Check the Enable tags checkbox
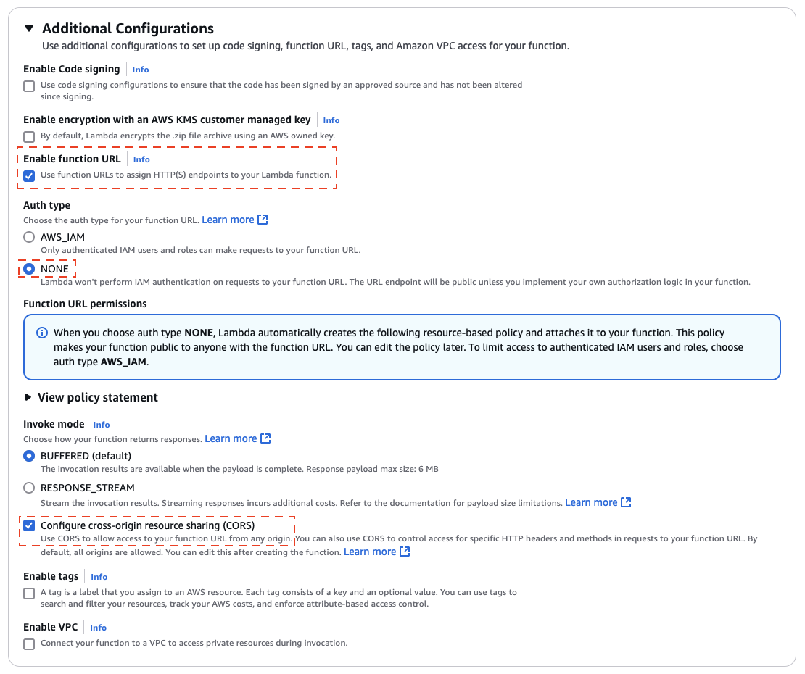The width and height of the screenshot is (805, 674). pos(28,593)
